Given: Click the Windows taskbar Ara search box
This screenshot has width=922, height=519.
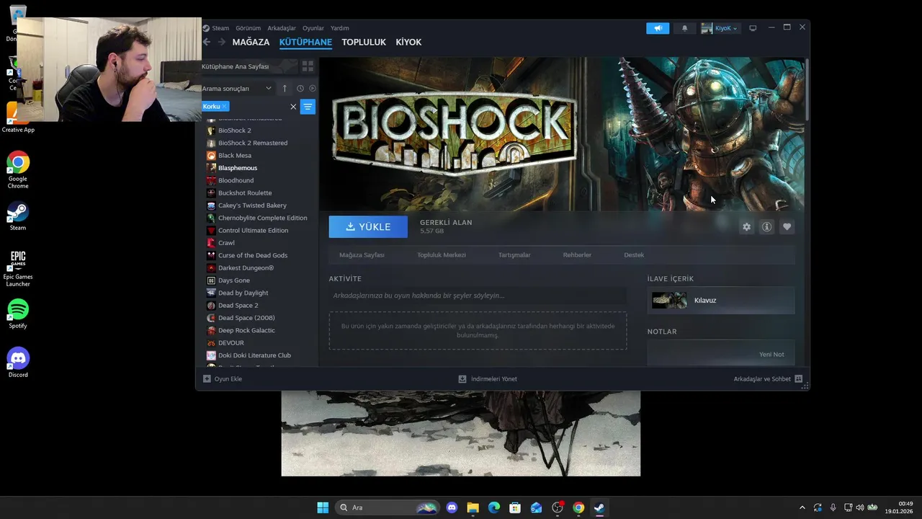Looking at the screenshot, I should (x=388, y=507).
